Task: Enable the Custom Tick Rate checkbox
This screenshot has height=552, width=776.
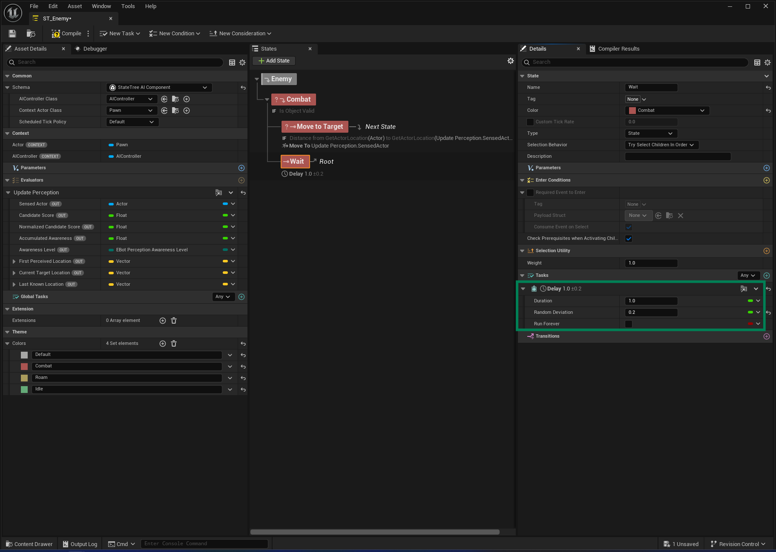Action: (x=530, y=122)
